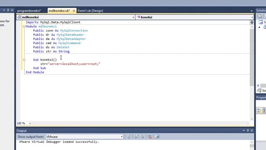The width and height of the screenshot is (266, 150).
Task: Open left panel window position dropdown arrow
Action: click(x=4, y=10)
